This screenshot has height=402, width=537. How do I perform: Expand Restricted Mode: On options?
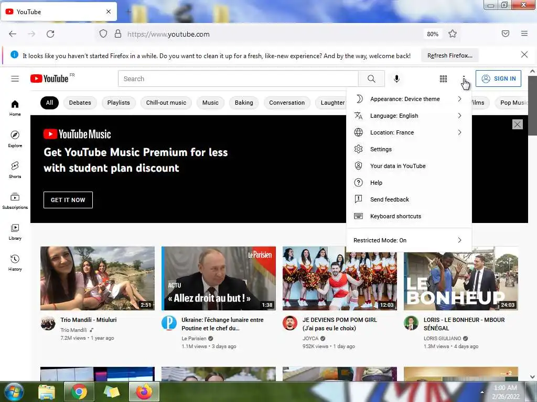(409, 240)
